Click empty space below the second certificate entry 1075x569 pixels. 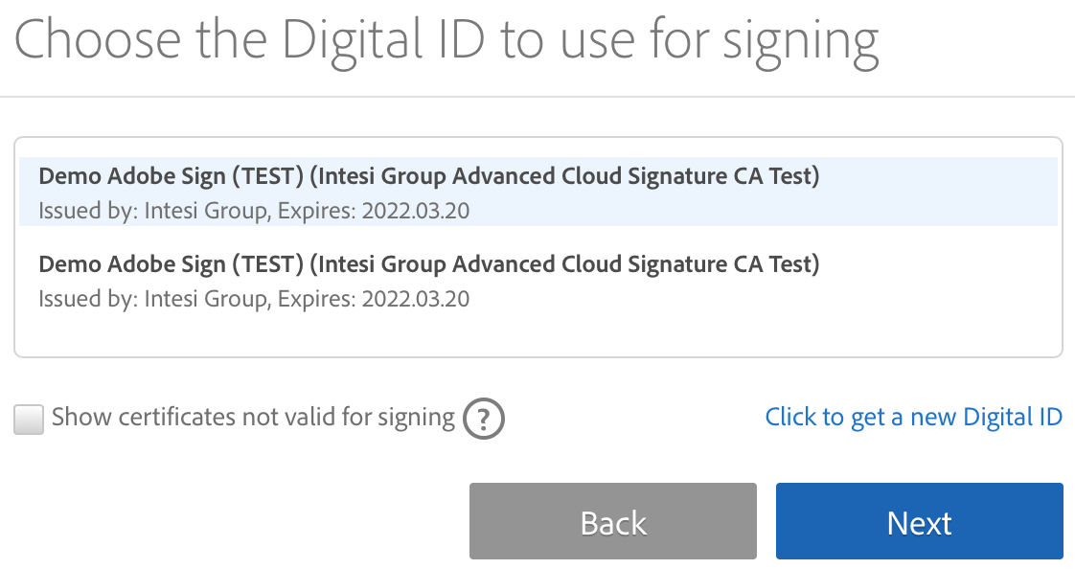coord(537,335)
